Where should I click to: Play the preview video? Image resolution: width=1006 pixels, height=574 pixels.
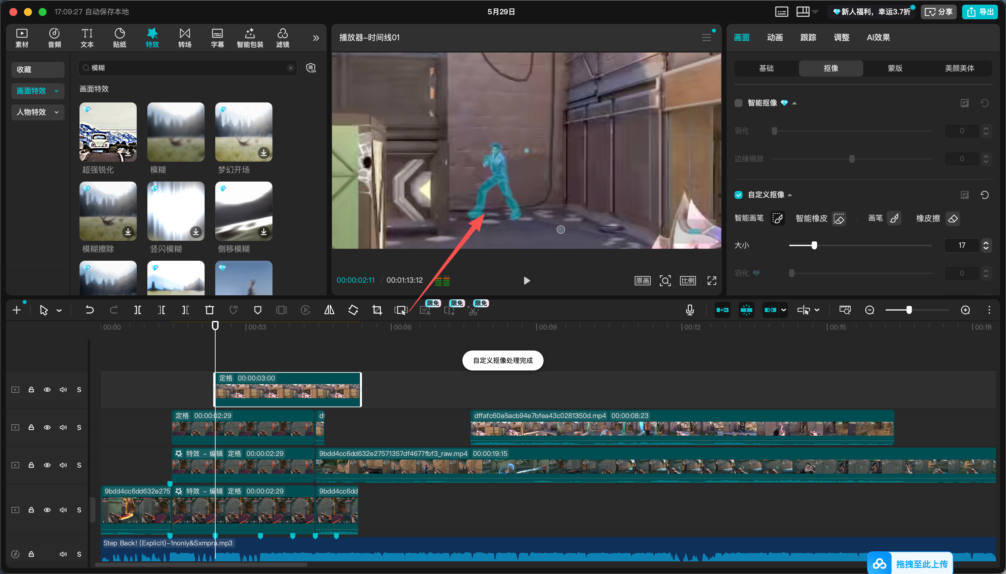[x=527, y=281]
